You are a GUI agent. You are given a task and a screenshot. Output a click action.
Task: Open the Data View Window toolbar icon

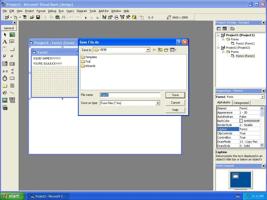pos(134,17)
